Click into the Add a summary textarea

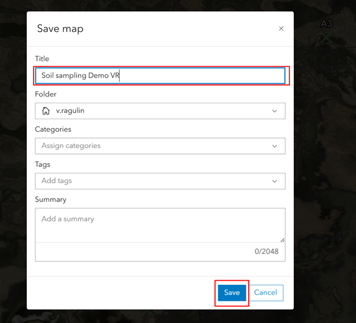[160, 225]
